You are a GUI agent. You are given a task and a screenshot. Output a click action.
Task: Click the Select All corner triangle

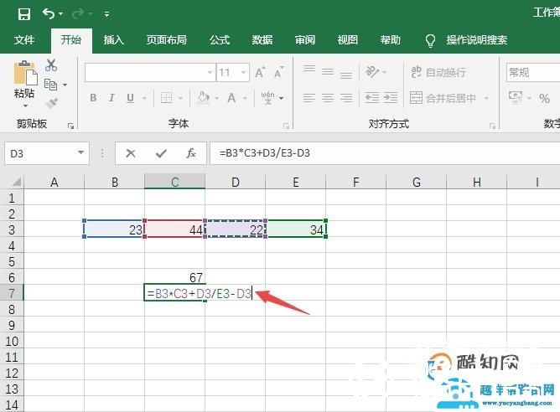[16, 182]
